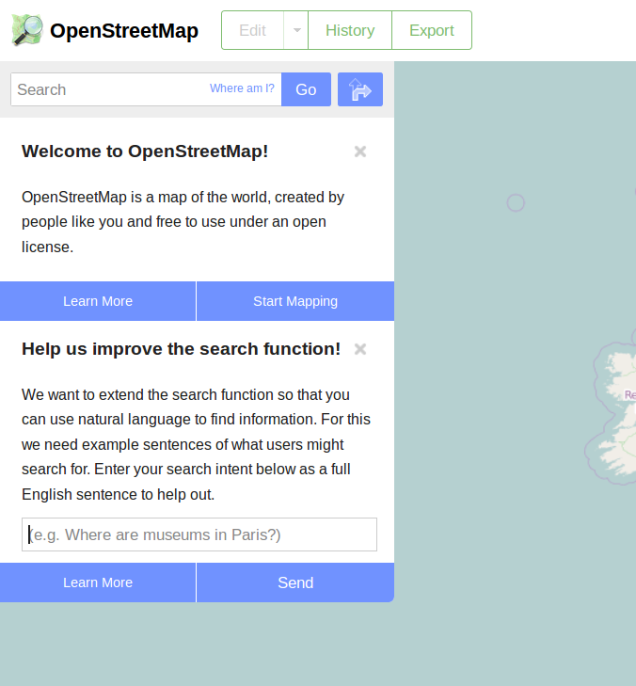
Task: Click the Edit button
Action: pyautogui.click(x=252, y=30)
